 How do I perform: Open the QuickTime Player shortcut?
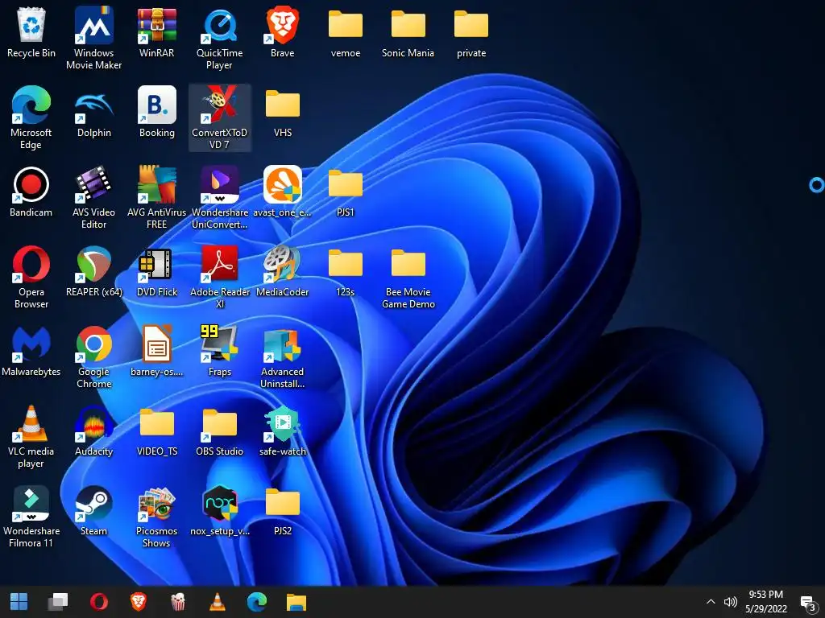coord(219,38)
